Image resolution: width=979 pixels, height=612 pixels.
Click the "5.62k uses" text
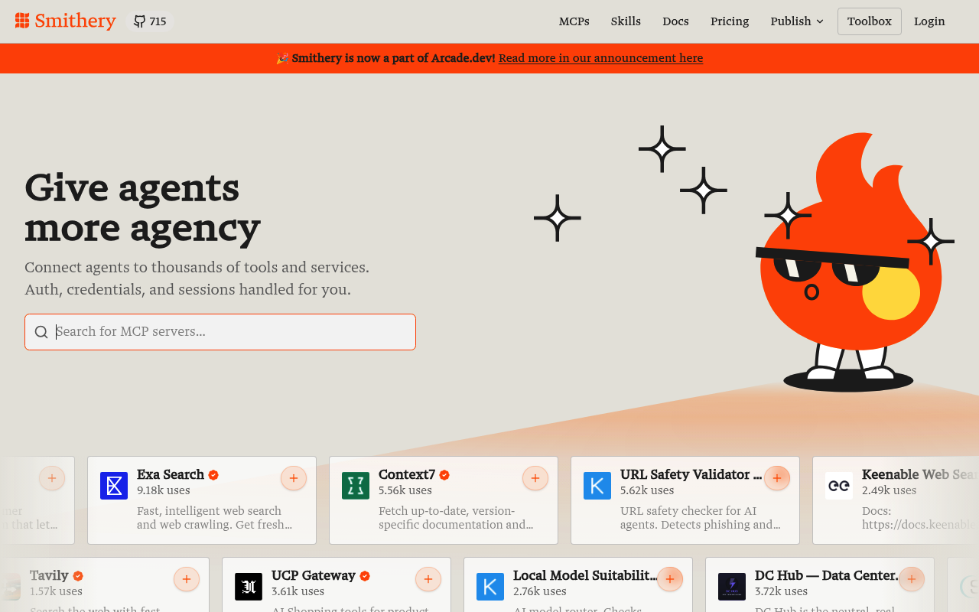tap(647, 491)
